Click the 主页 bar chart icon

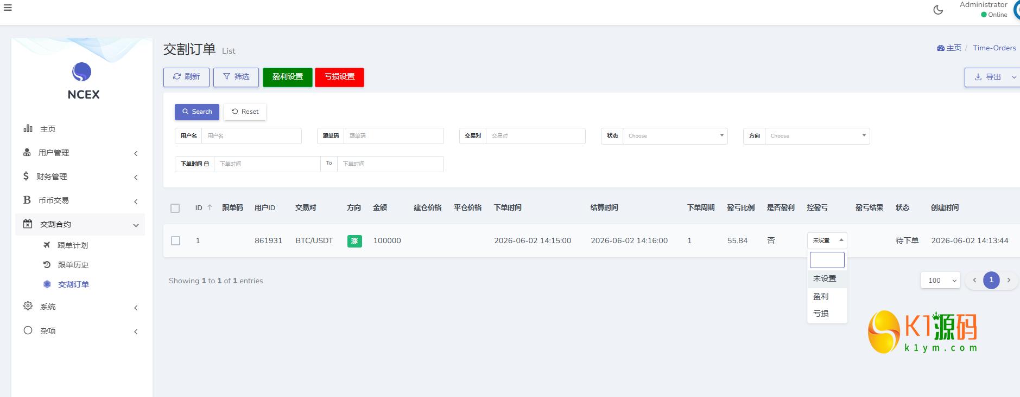[x=28, y=128]
